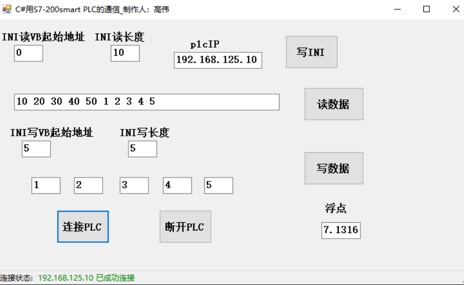Click the read data result text box
This screenshot has width=464, height=285.
pos(146,102)
